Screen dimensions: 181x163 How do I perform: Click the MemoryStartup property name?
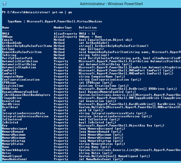click(14, 141)
